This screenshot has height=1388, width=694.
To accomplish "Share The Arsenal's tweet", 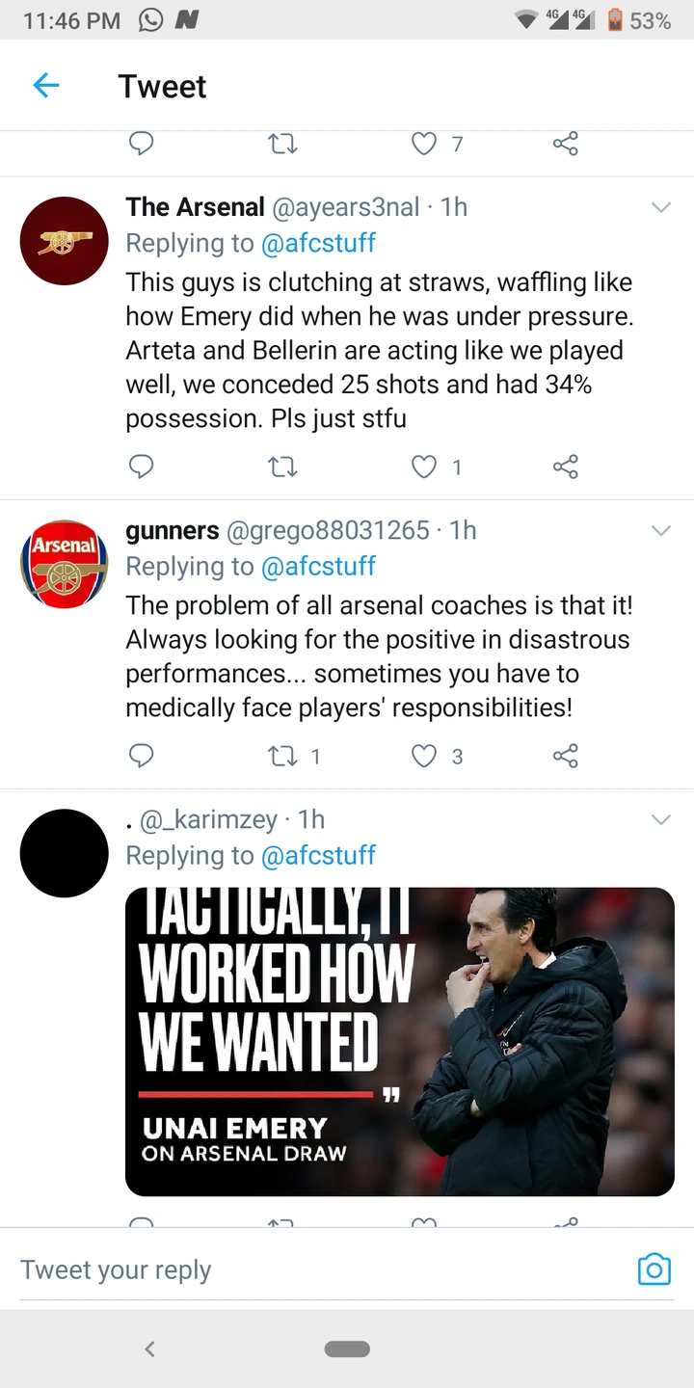I will tap(566, 467).
